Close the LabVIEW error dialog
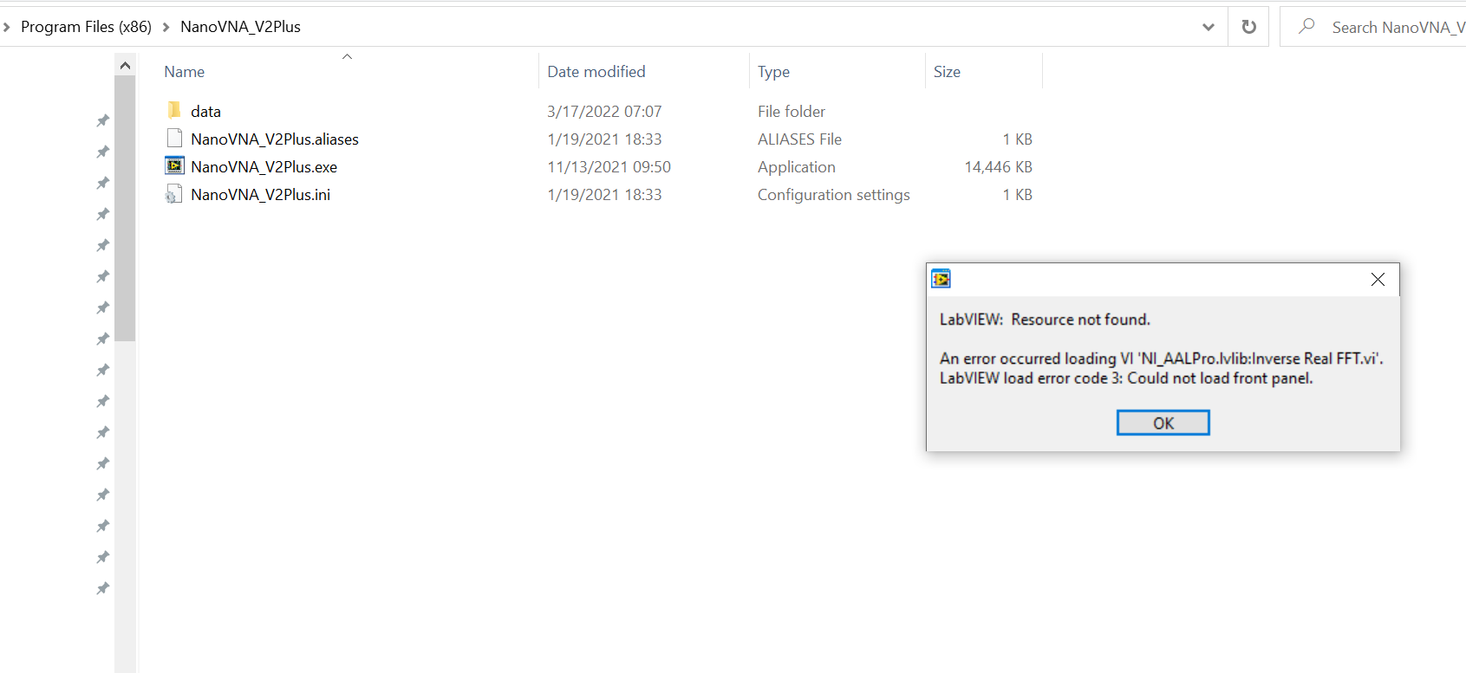This screenshot has height=673, width=1466. (x=1378, y=279)
